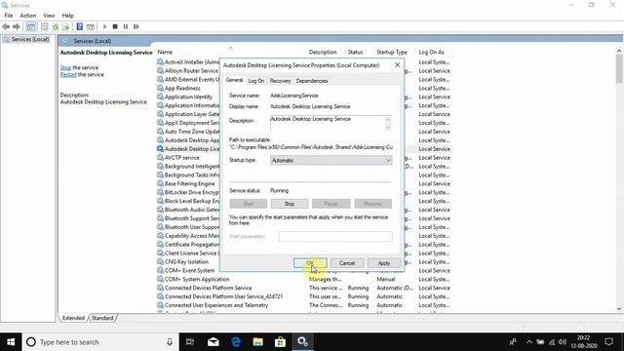Switch to the Log On tab
This screenshot has width=624, height=351.
(x=255, y=81)
